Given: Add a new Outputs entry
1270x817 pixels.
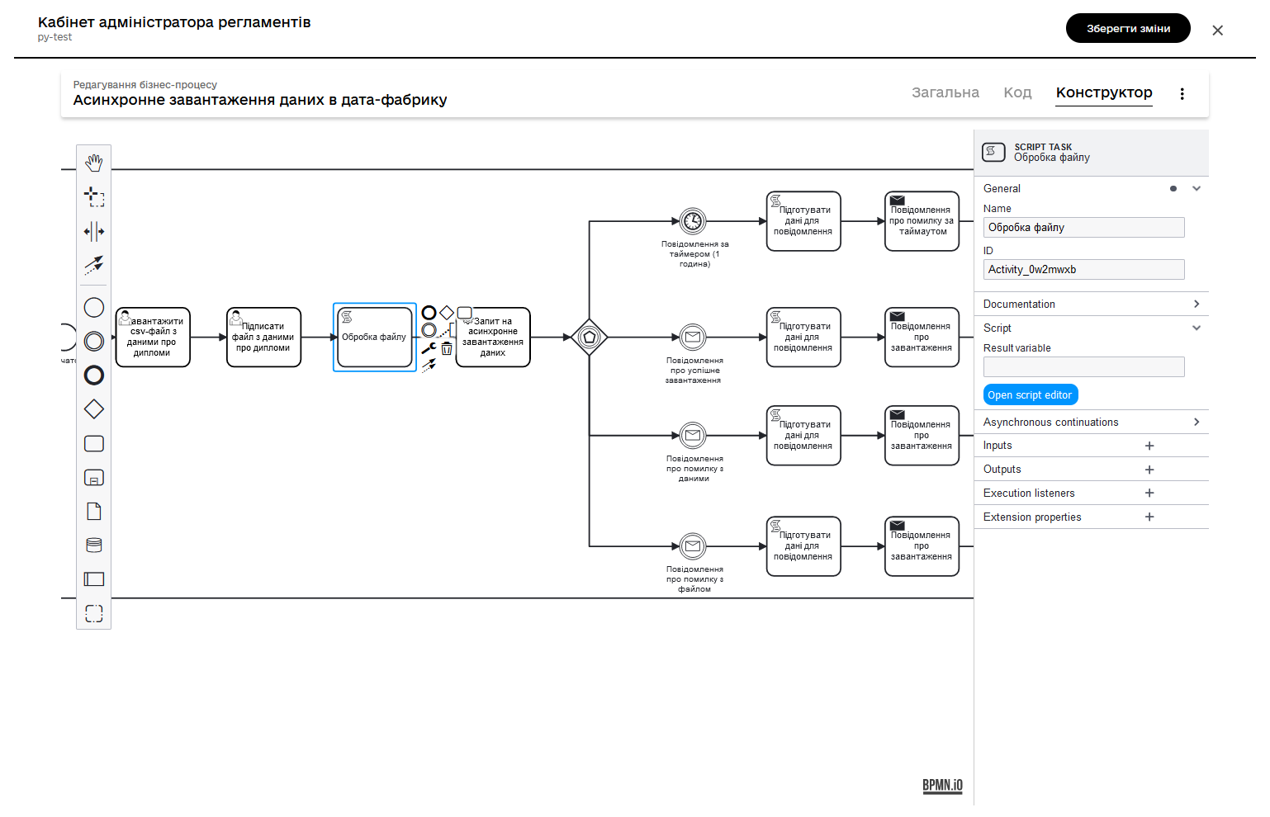Looking at the screenshot, I should (1149, 470).
